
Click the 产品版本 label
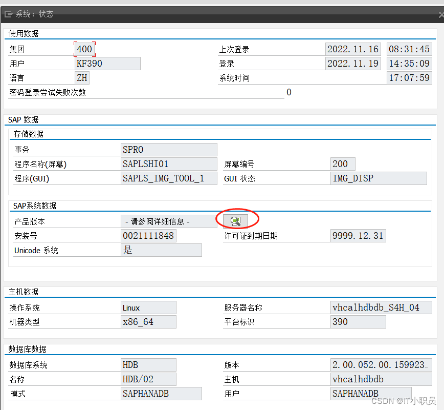(30, 221)
